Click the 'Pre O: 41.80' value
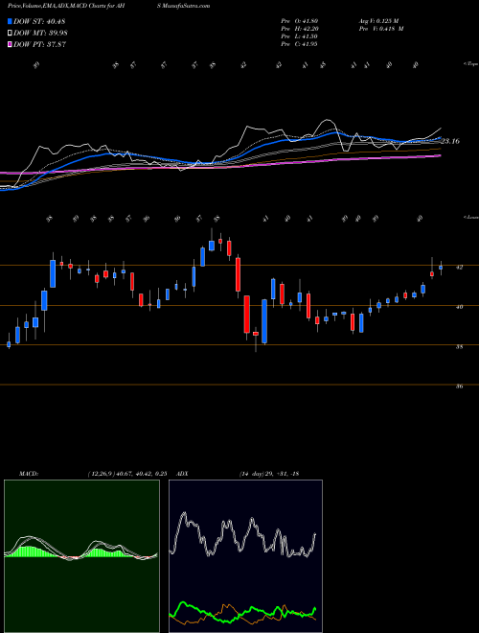This screenshot has width=479, height=633. 300,21
